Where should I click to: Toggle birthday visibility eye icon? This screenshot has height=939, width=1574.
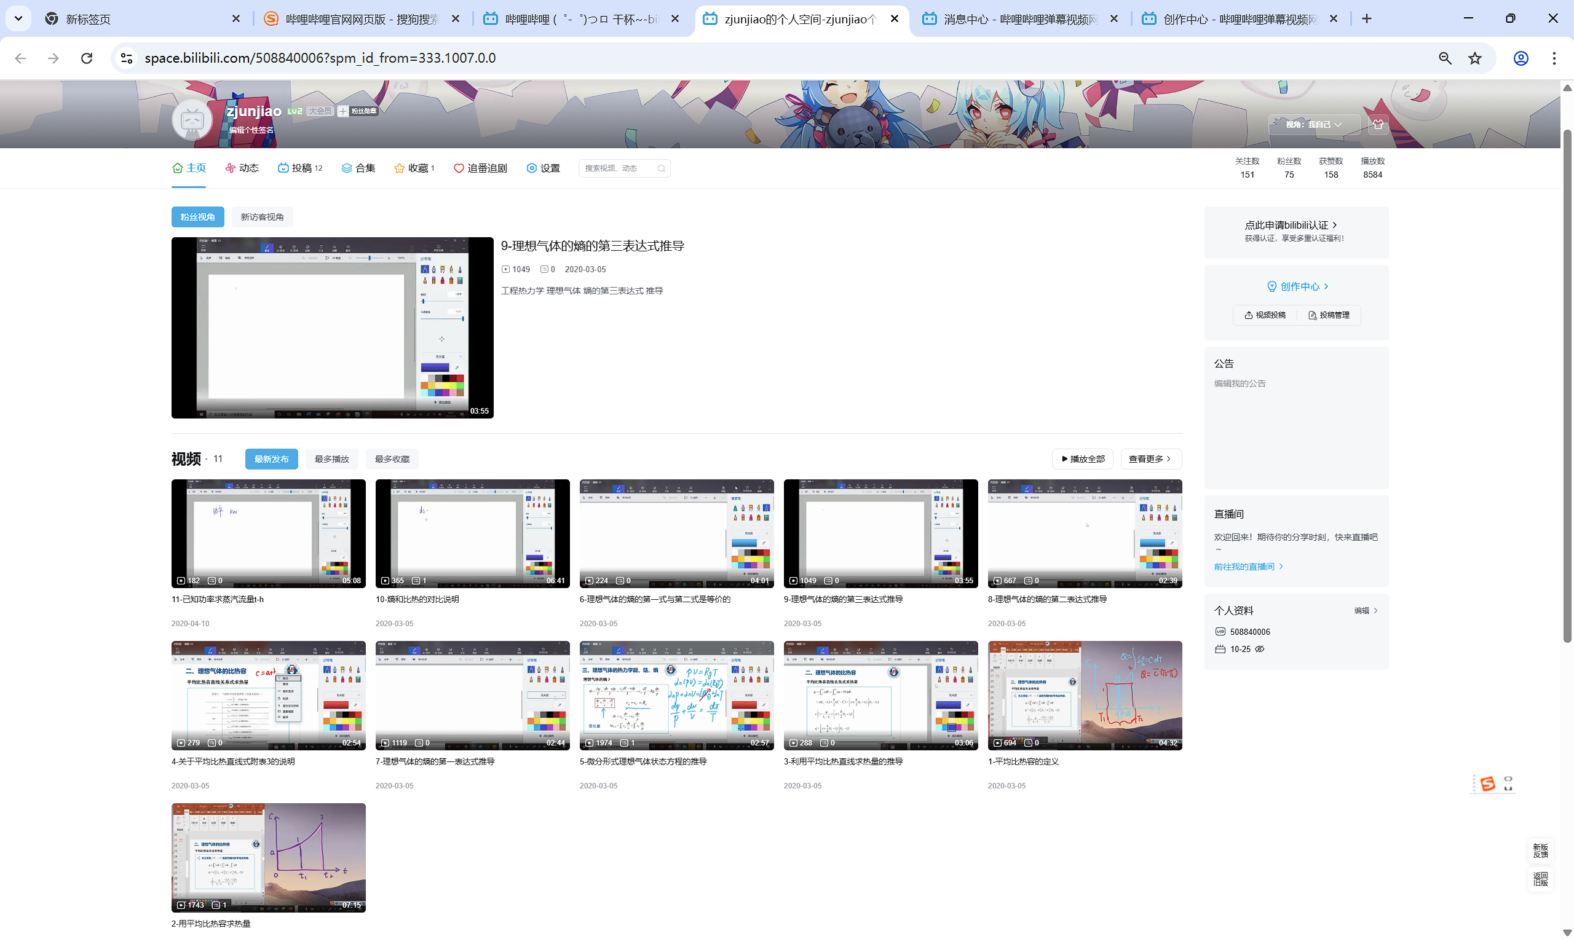tap(1260, 649)
